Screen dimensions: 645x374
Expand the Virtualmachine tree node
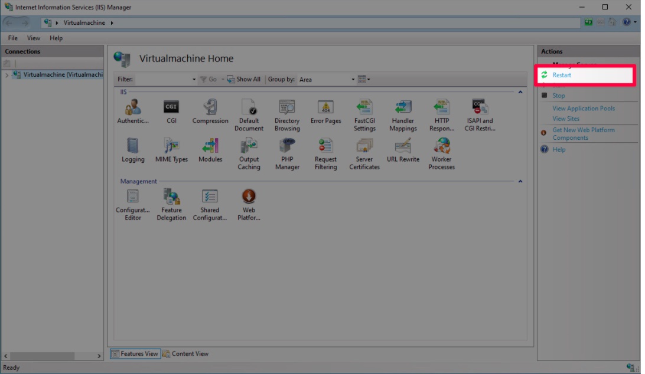click(6, 75)
